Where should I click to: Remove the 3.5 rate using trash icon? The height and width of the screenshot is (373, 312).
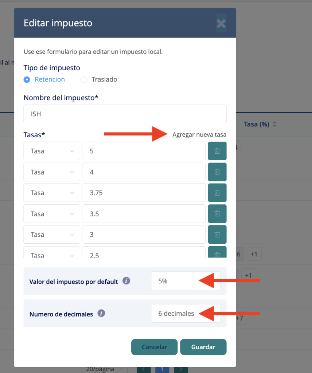[217, 214]
